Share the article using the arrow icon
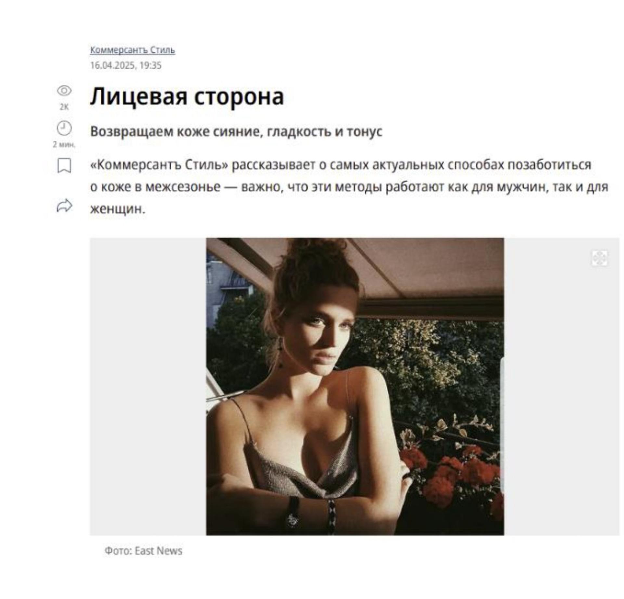The width and height of the screenshot is (624, 599). (x=64, y=206)
